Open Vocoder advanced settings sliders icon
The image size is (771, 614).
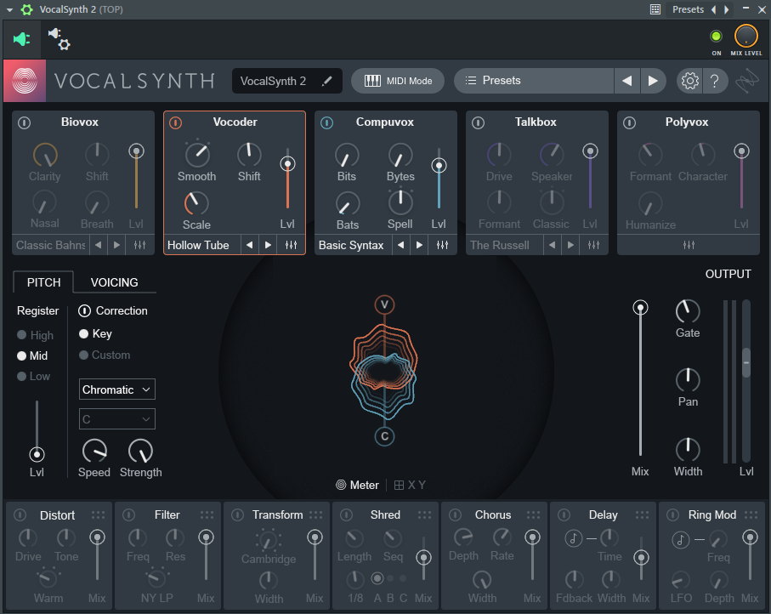tap(291, 245)
